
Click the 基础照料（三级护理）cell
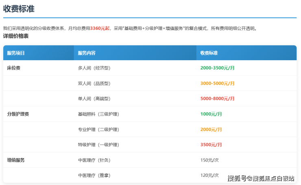98,114
